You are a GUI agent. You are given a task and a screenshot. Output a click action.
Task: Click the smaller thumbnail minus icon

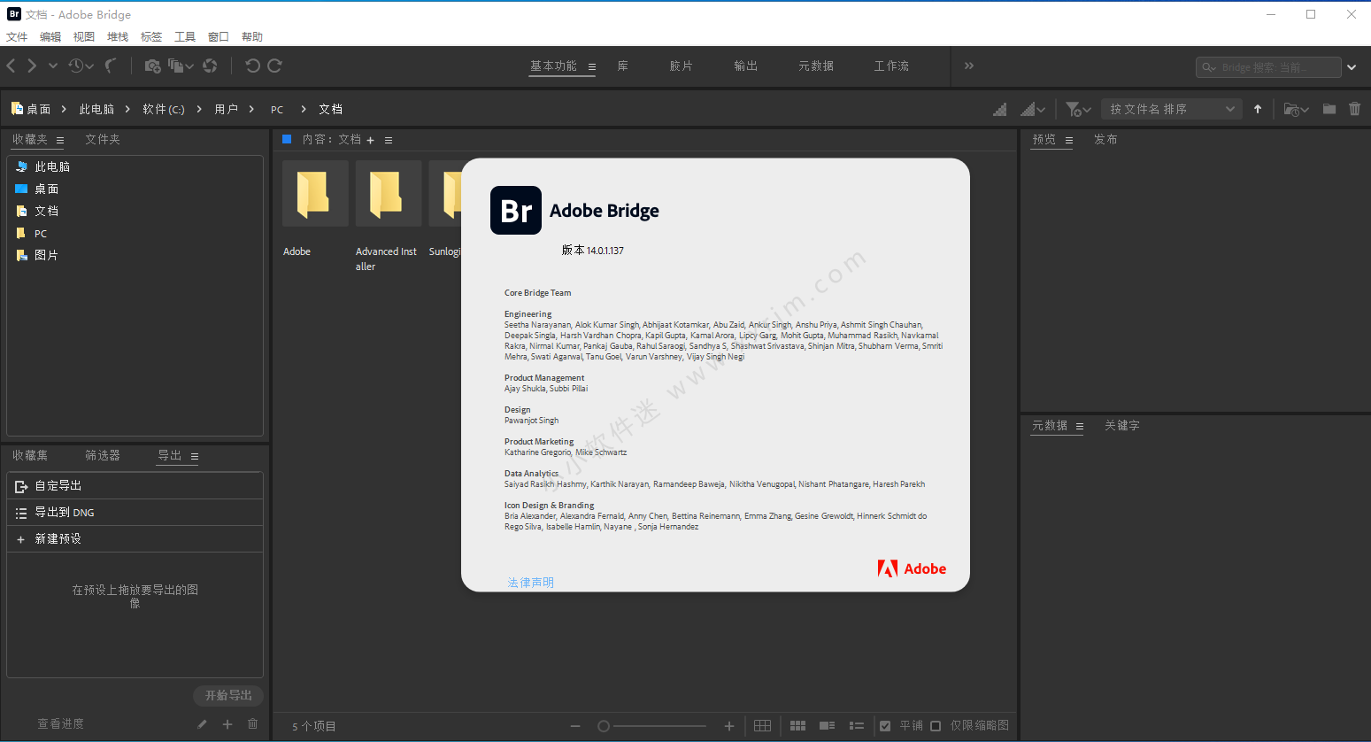[x=575, y=726]
